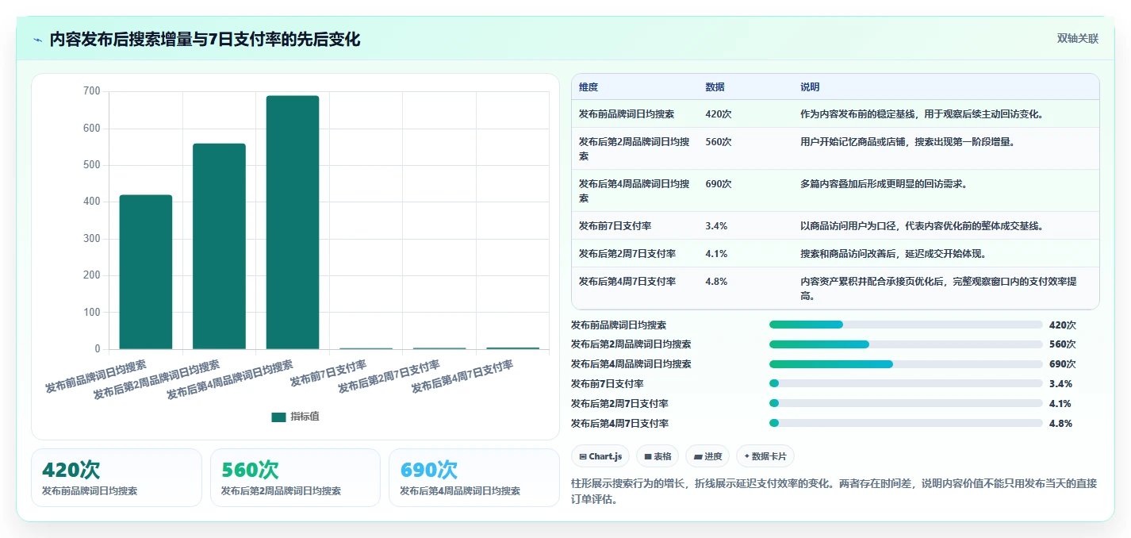Click x-axis label 发布前7日支付率
This screenshot has width=1131, height=538.
point(328,373)
